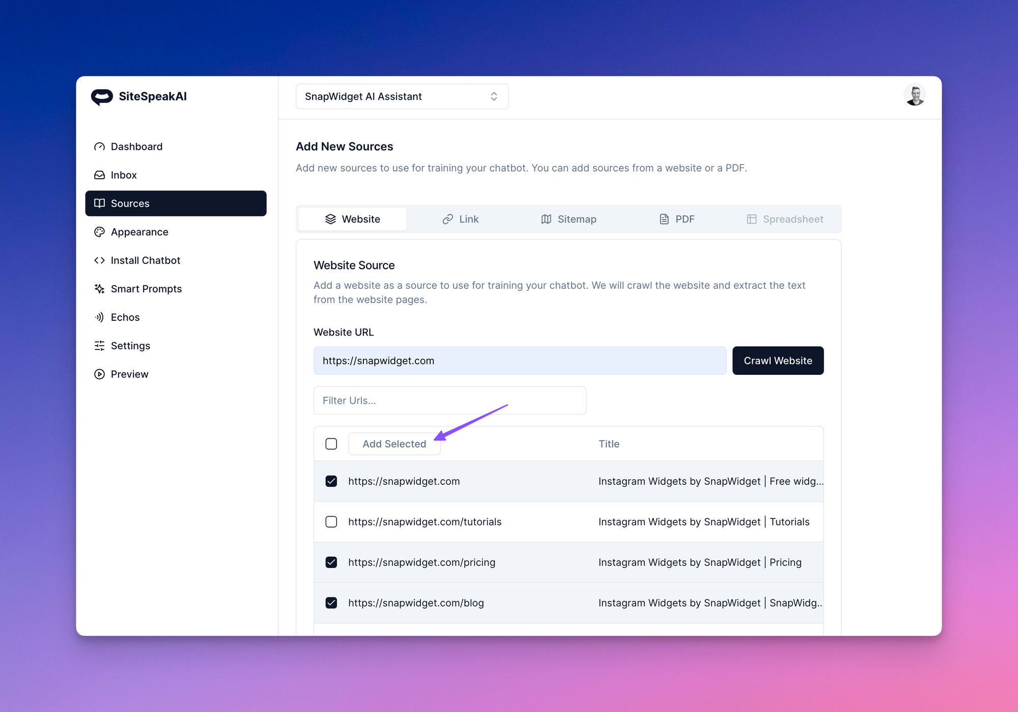Open the user profile avatar
This screenshot has height=712, width=1018.
click(915, 96)
